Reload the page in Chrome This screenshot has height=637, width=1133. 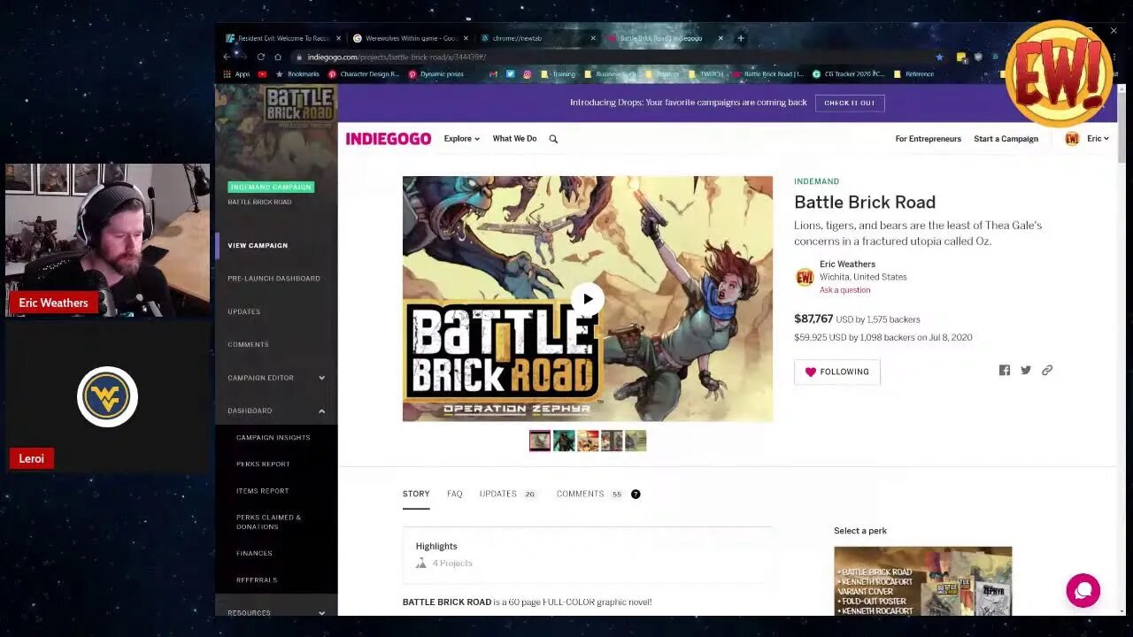[260, 57]
